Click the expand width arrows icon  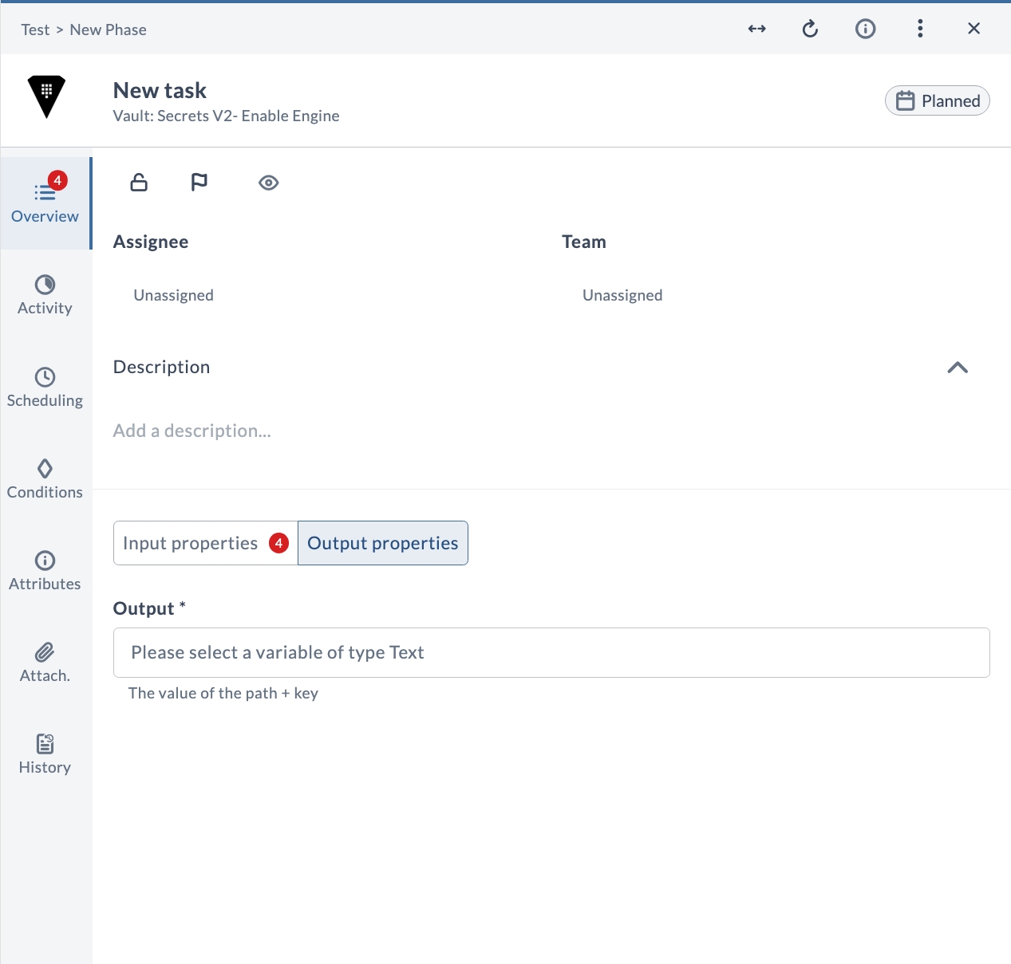(756, 29)
